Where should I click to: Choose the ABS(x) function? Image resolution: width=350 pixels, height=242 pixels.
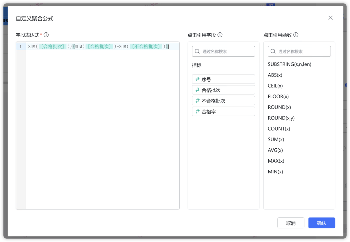275,75
